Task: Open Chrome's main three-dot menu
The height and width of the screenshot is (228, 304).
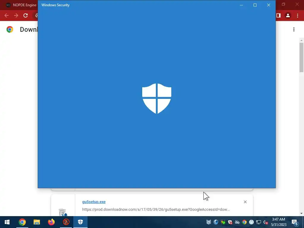Action: (297, 15)
